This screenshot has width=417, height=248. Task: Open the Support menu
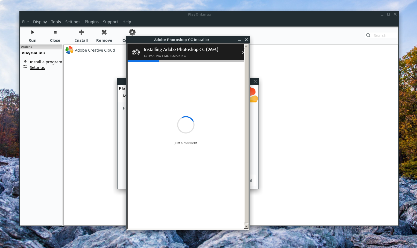click(x=110, y=22)
